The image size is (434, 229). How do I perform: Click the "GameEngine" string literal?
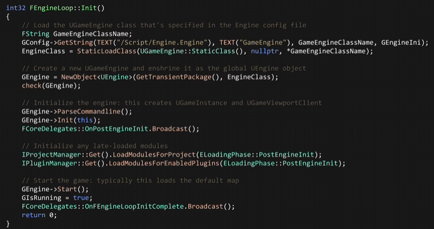click(263, 43)
